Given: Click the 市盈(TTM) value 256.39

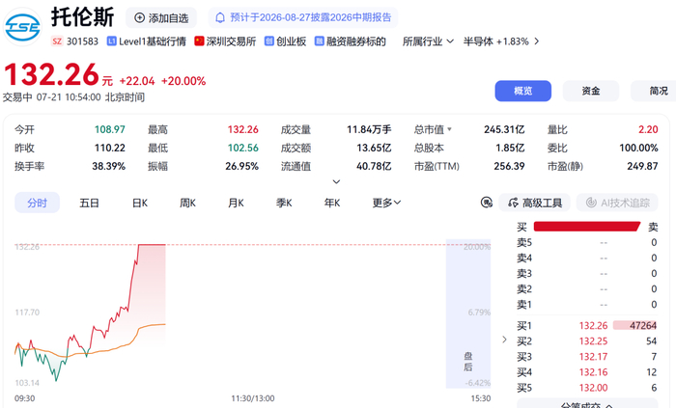Looking at the screenshot, I should [x=509, y=166].
